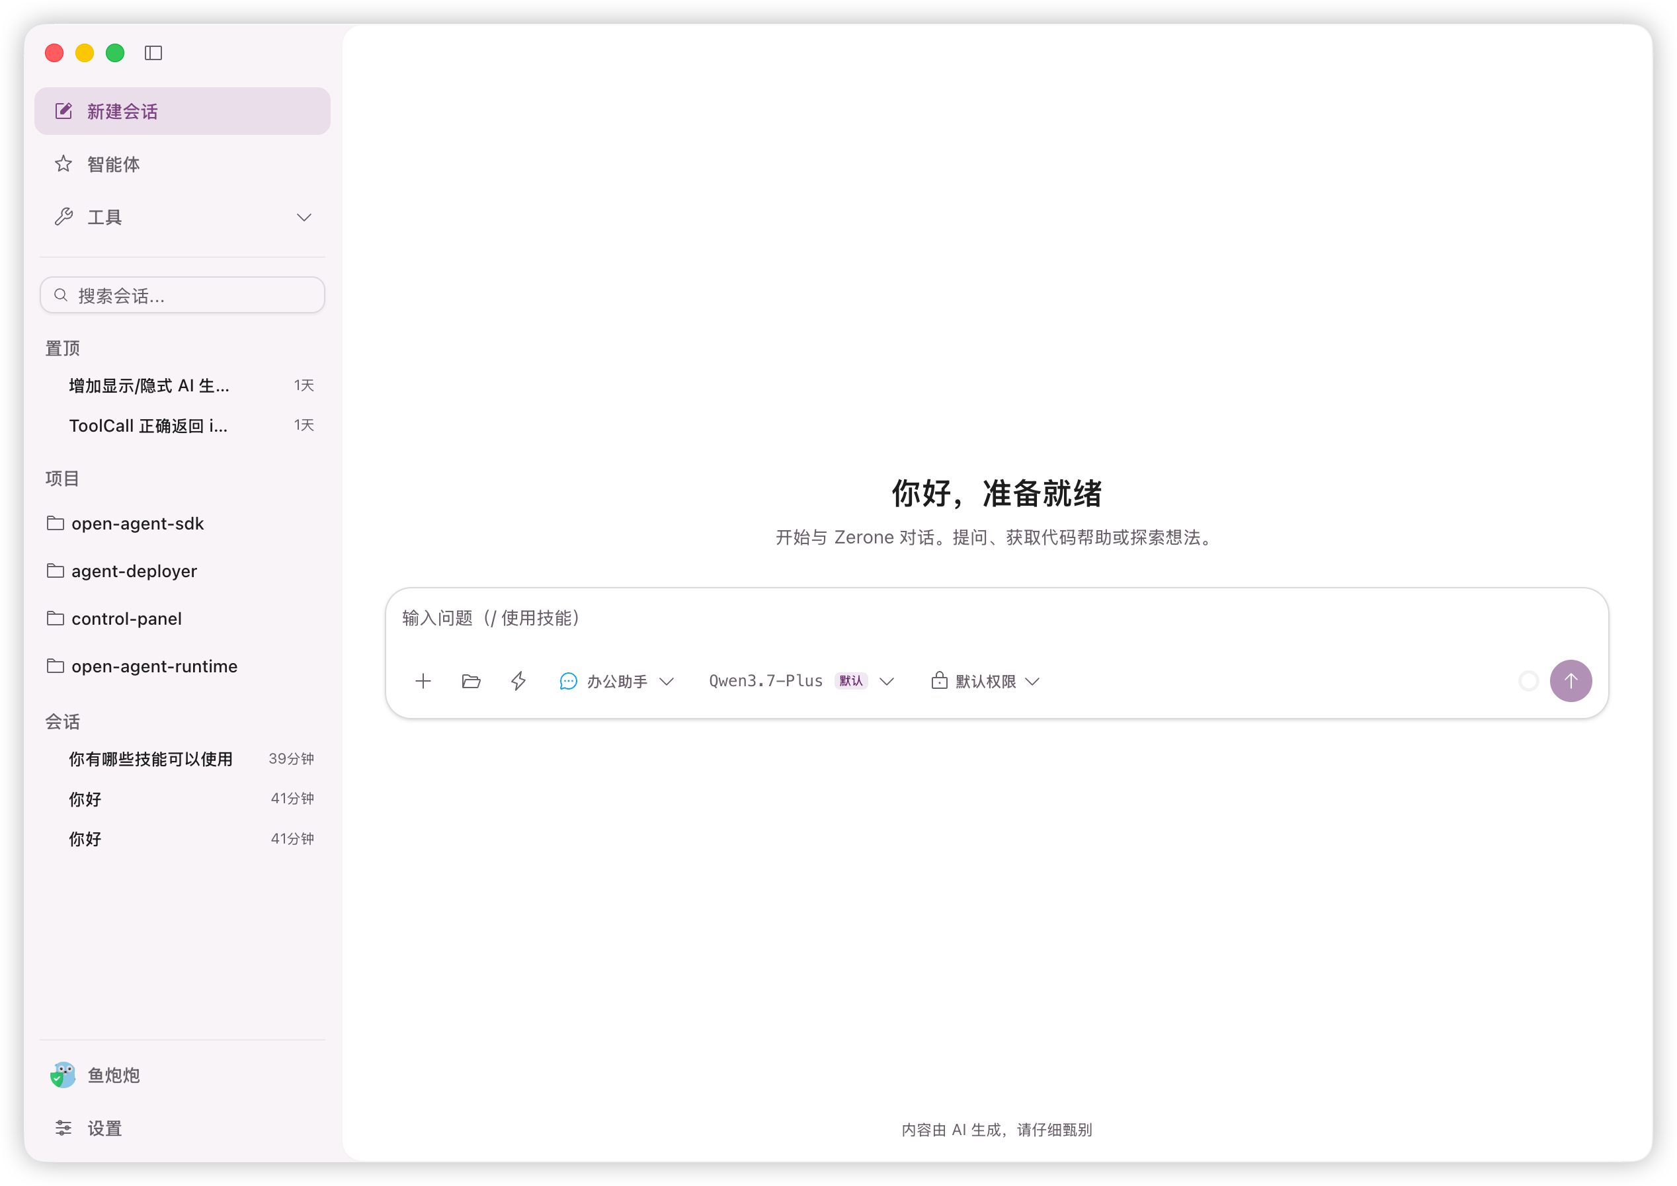The image size is (1677, 1186).
Task: Open the 智能体 menu item
Action: pyautogui.click(x=183, y=163)
